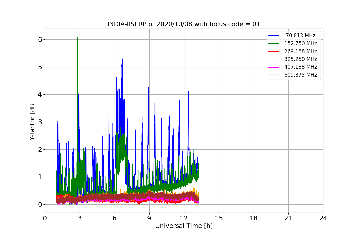359x239 pixels.
Task: Click x-axis tick label '0'
Action: click(x=45, y=218)
